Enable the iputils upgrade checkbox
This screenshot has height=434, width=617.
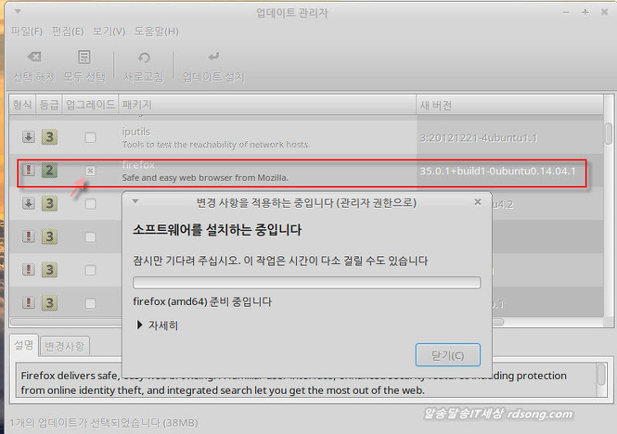(x=90, y=137)
